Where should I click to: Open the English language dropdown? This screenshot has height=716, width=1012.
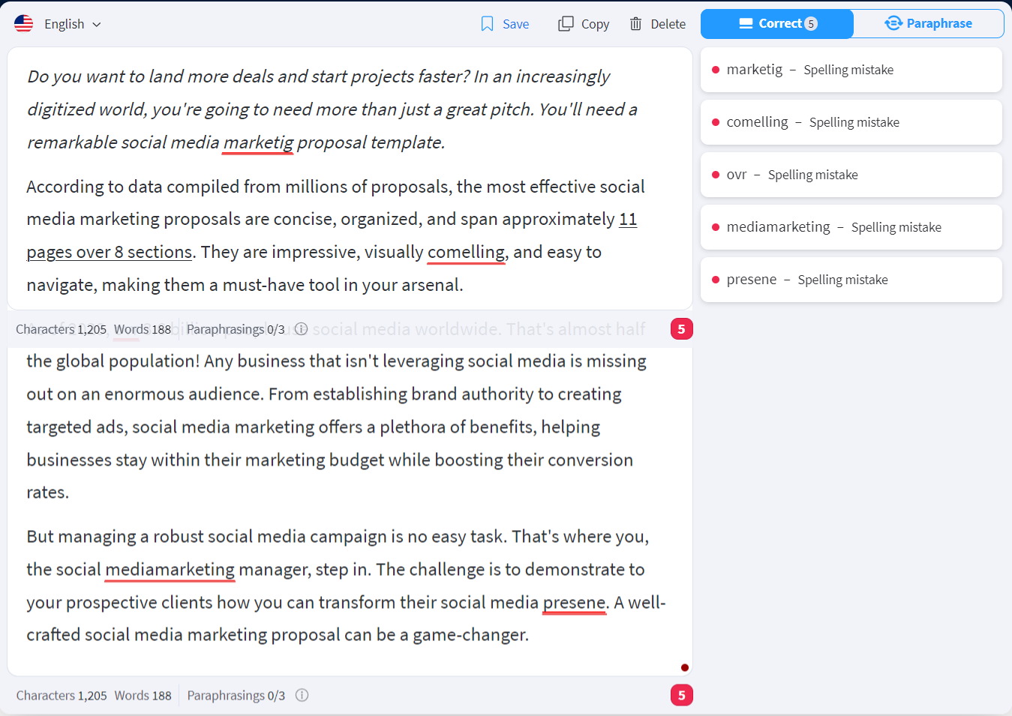pos(72,24)
